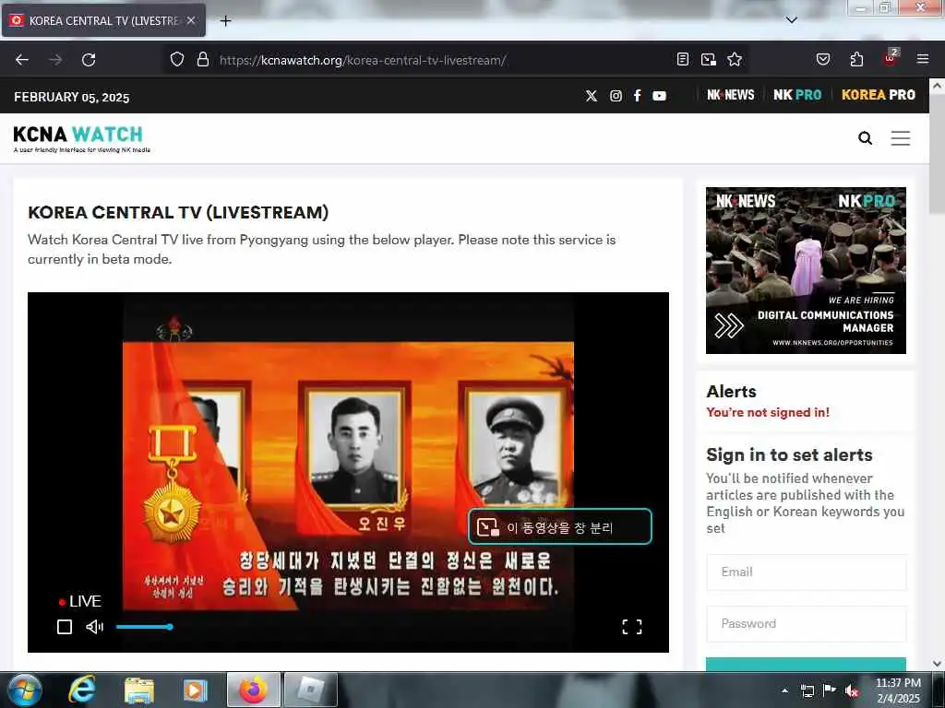
Task: Show hidden tray icons arrow
Action: pyautogui.click(x=784, y=690)
